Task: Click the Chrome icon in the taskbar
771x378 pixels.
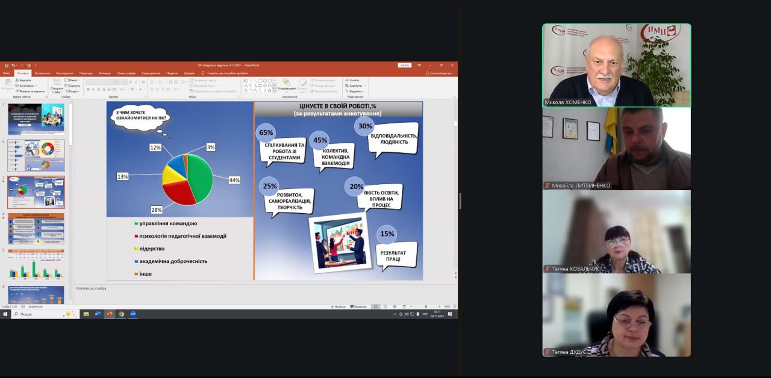Action: coord(121,314)
